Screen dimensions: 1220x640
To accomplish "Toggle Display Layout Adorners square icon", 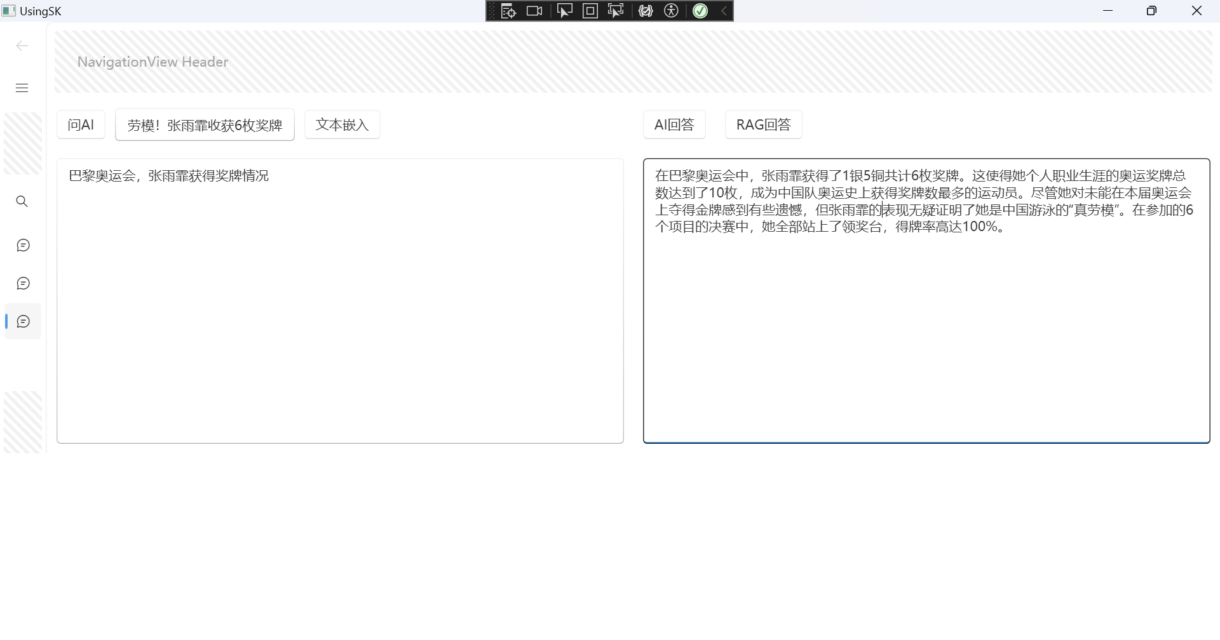I will click(590, 11).
